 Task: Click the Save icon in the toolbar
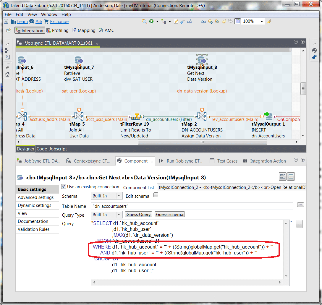[6, 21]
